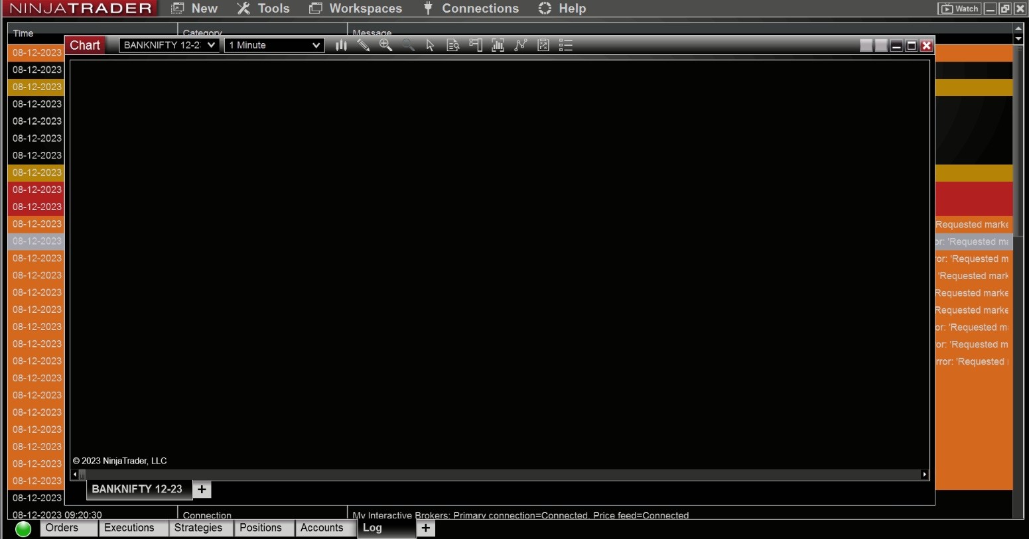Activate the zoom in magnifier tool
This screenshot has width=1029, height=539.
(x=385, y=45)
